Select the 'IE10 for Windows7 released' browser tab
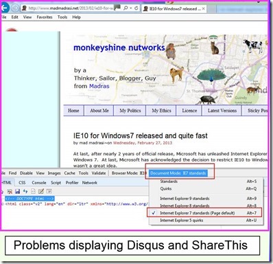This screenshot has height=264, width=273. (174, 9)
